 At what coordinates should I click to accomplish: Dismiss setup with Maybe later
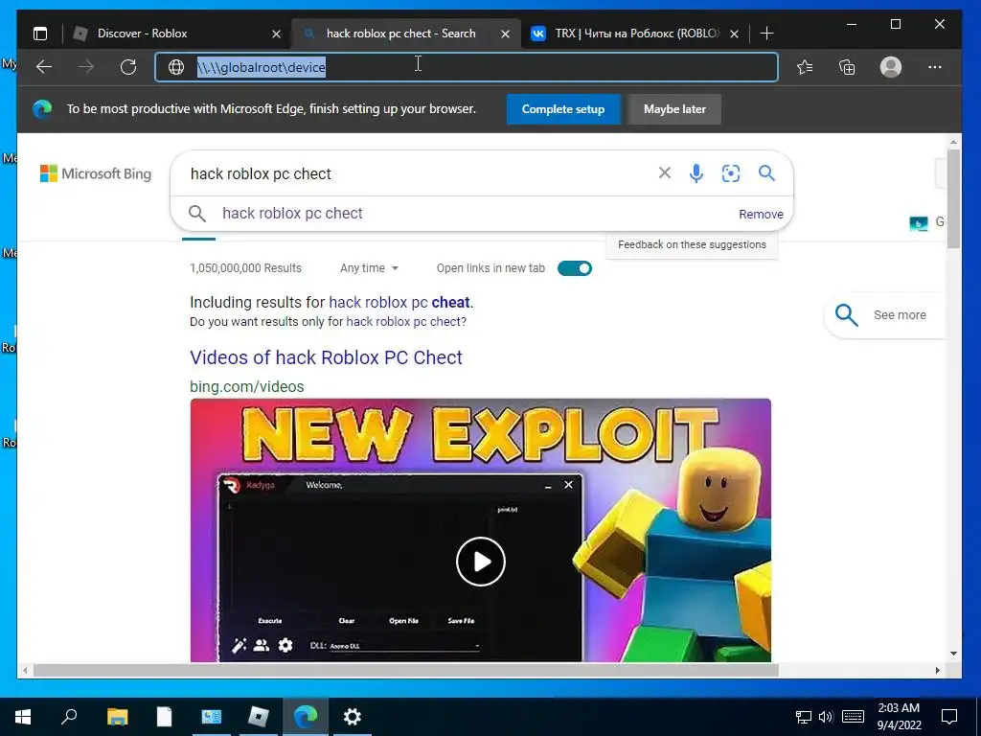pos(674,109)
